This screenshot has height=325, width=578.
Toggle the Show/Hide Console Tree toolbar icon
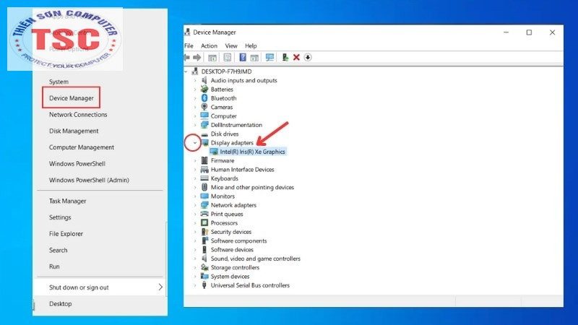coord(212,58)
